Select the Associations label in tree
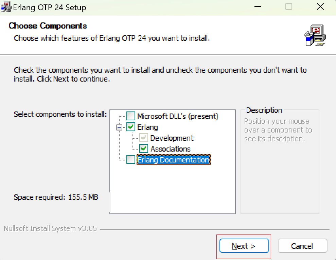Viewport: 336px width, 260px height. [x=171, y=149]
